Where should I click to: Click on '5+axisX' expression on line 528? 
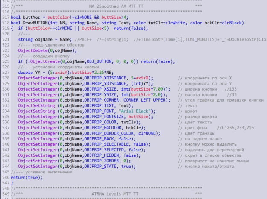coord(140,78)
